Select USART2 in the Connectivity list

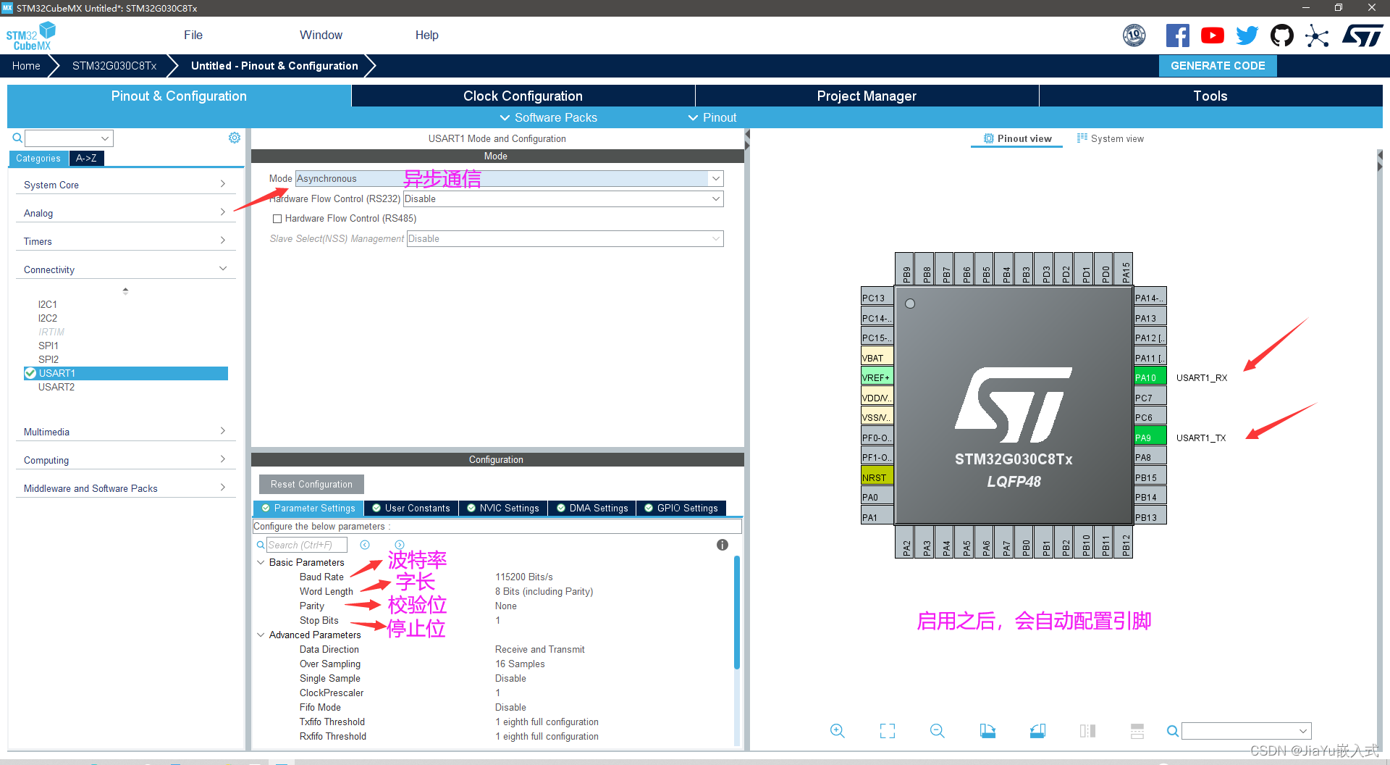pyautogui.click(x=56, y=387)
